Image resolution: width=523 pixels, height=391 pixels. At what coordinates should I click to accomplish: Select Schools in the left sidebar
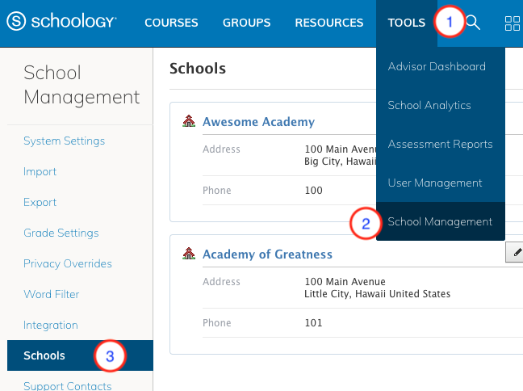[x=44, y=355]
